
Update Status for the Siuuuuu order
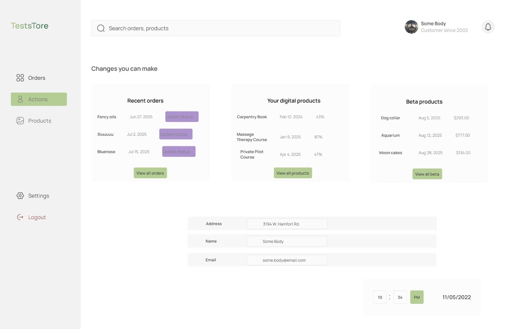coord(175,134)
